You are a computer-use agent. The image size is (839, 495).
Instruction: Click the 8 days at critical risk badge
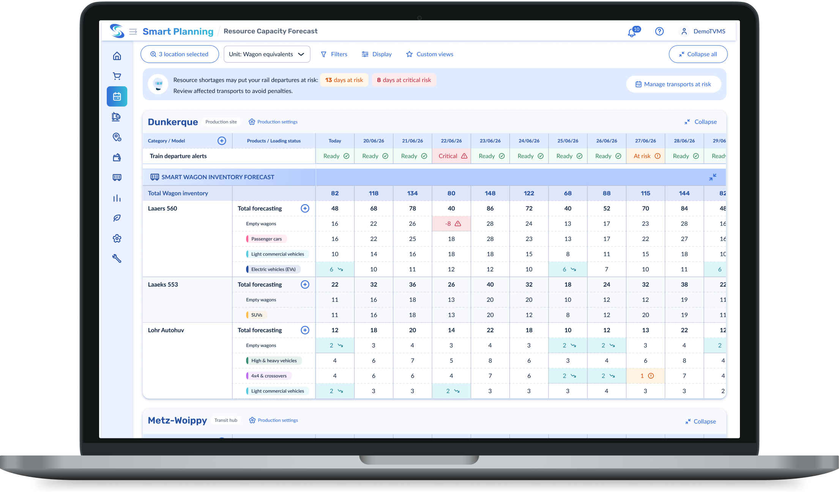tap(404, 80)
